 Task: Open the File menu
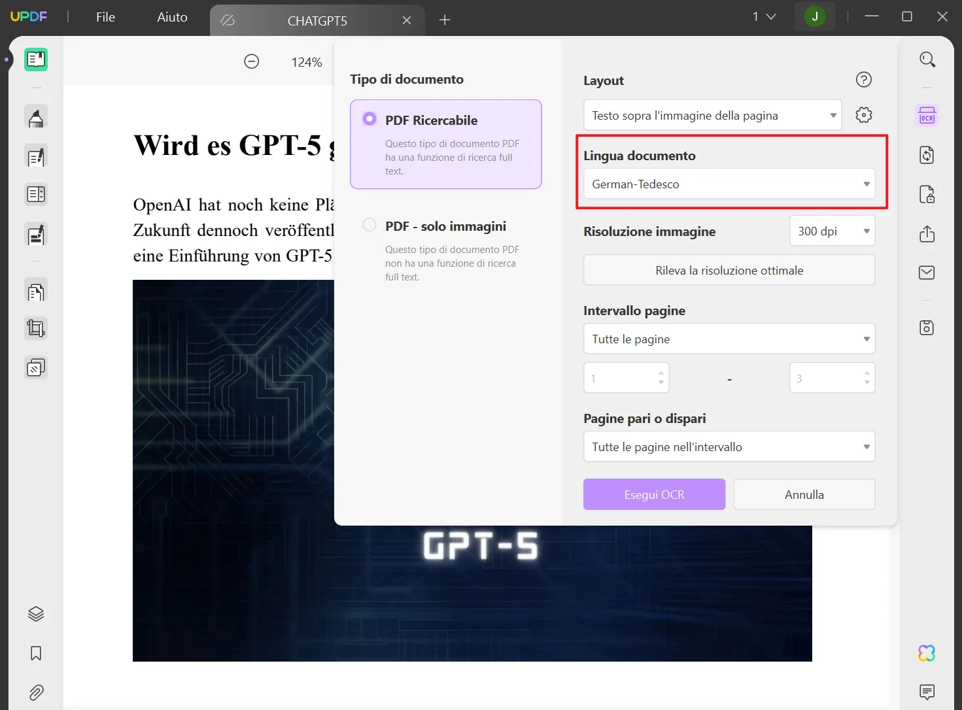[x=105, y=17]
